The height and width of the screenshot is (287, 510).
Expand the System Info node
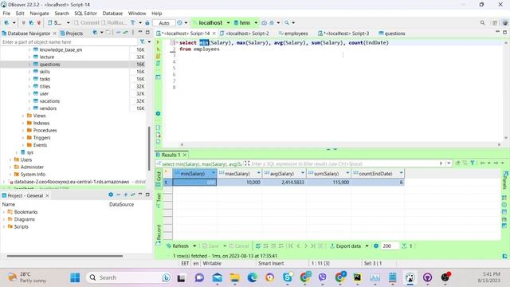pos(10,175)
